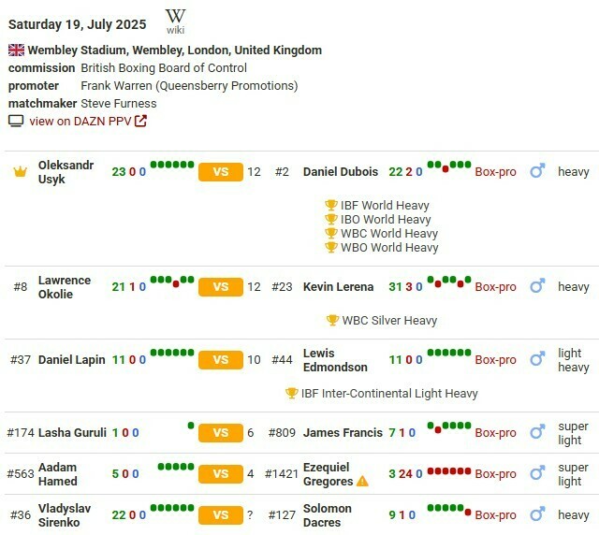Open the Wembley Stadium venue link
This screenshot has width=599, height=535.
pos(175,51)
